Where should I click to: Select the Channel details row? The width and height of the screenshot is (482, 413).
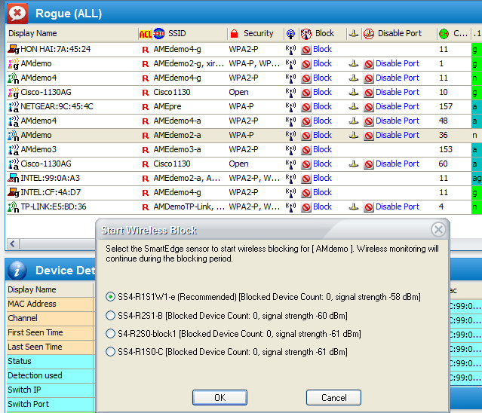(x=50, y=318)
